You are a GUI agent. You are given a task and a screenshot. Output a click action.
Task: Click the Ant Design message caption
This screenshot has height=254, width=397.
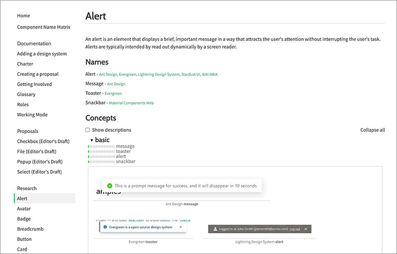182,204
